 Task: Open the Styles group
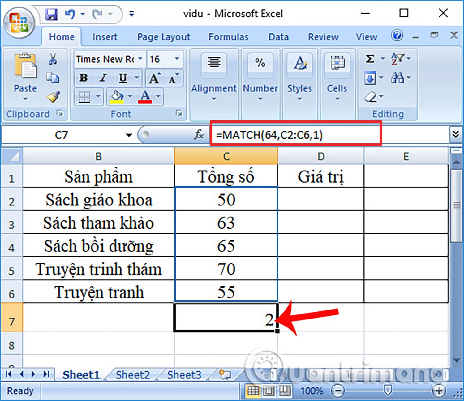(299, 83)
